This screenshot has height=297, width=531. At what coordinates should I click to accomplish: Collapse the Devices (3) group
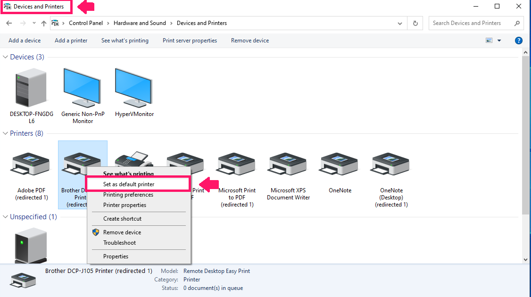[5, 57]
